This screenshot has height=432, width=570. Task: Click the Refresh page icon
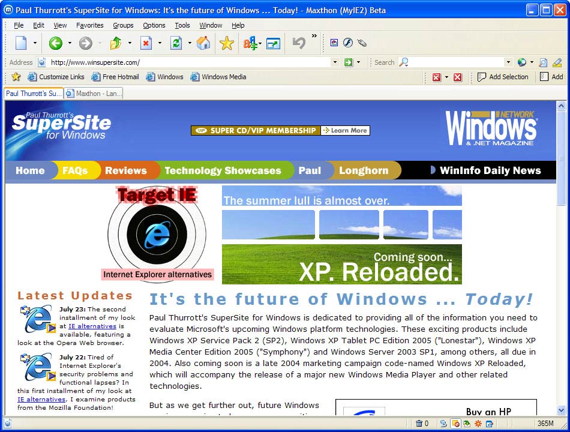pyautogui.click(x=176, y=43)
